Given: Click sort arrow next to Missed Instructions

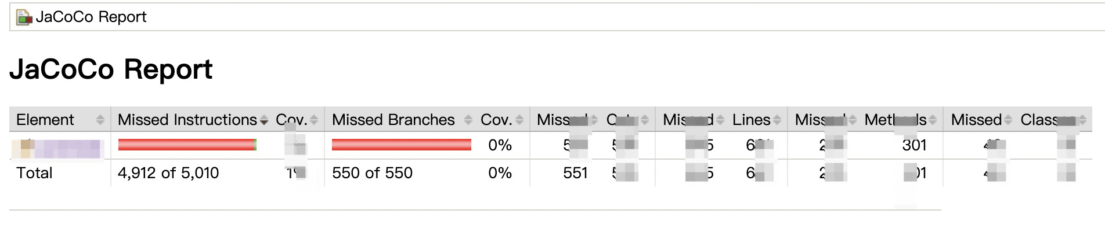Looking at the screenshot, I should tap(264, 120).
